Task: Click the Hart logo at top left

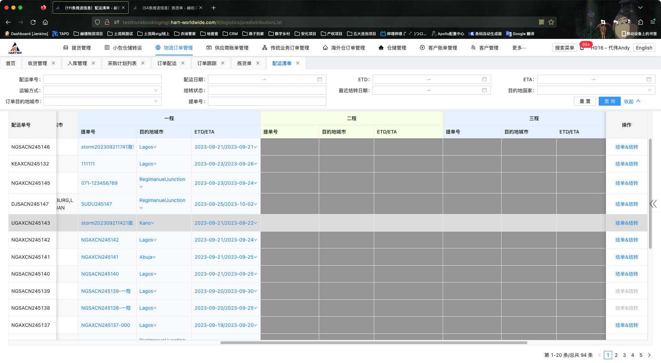Action: click(x=15, y=48)
